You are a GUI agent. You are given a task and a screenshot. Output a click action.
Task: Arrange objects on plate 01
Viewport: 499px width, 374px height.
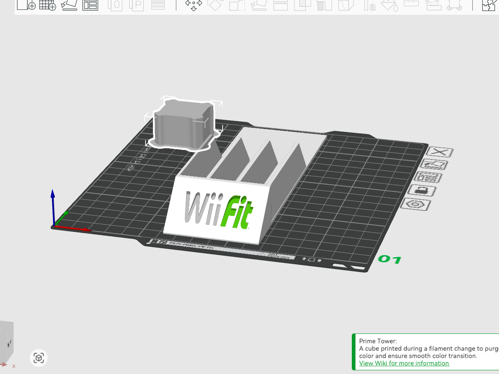click(x=428, y=177)
